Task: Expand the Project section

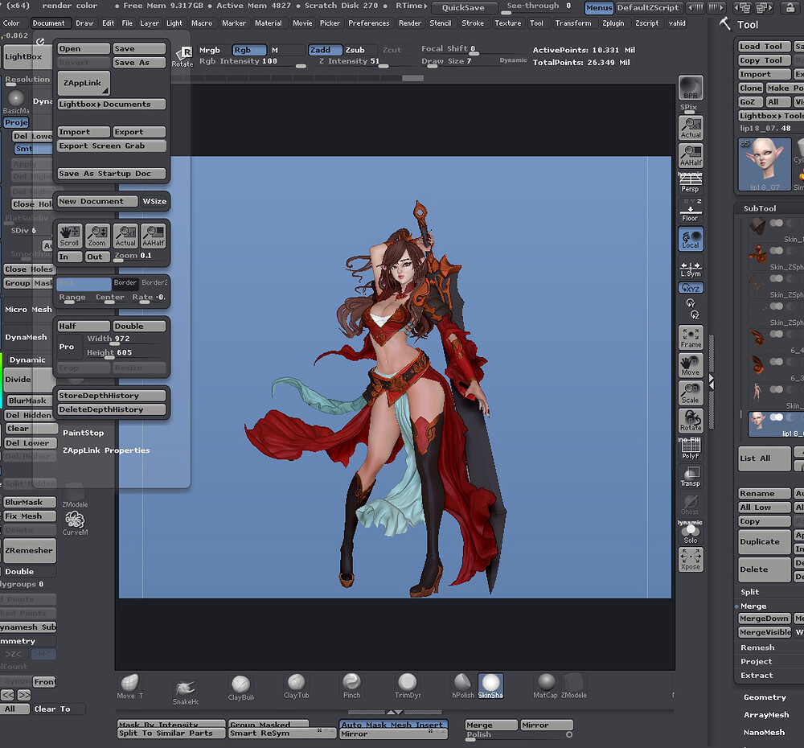Action: point(756,661)
